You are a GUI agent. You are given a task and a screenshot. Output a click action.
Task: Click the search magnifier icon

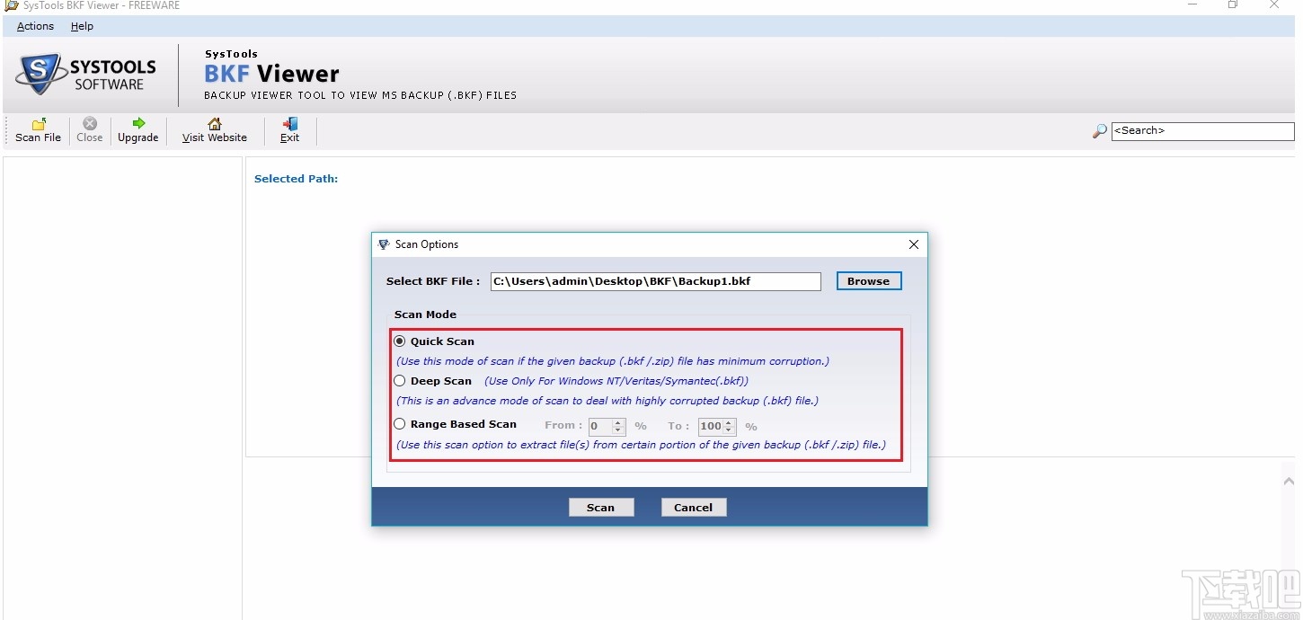1100,131
